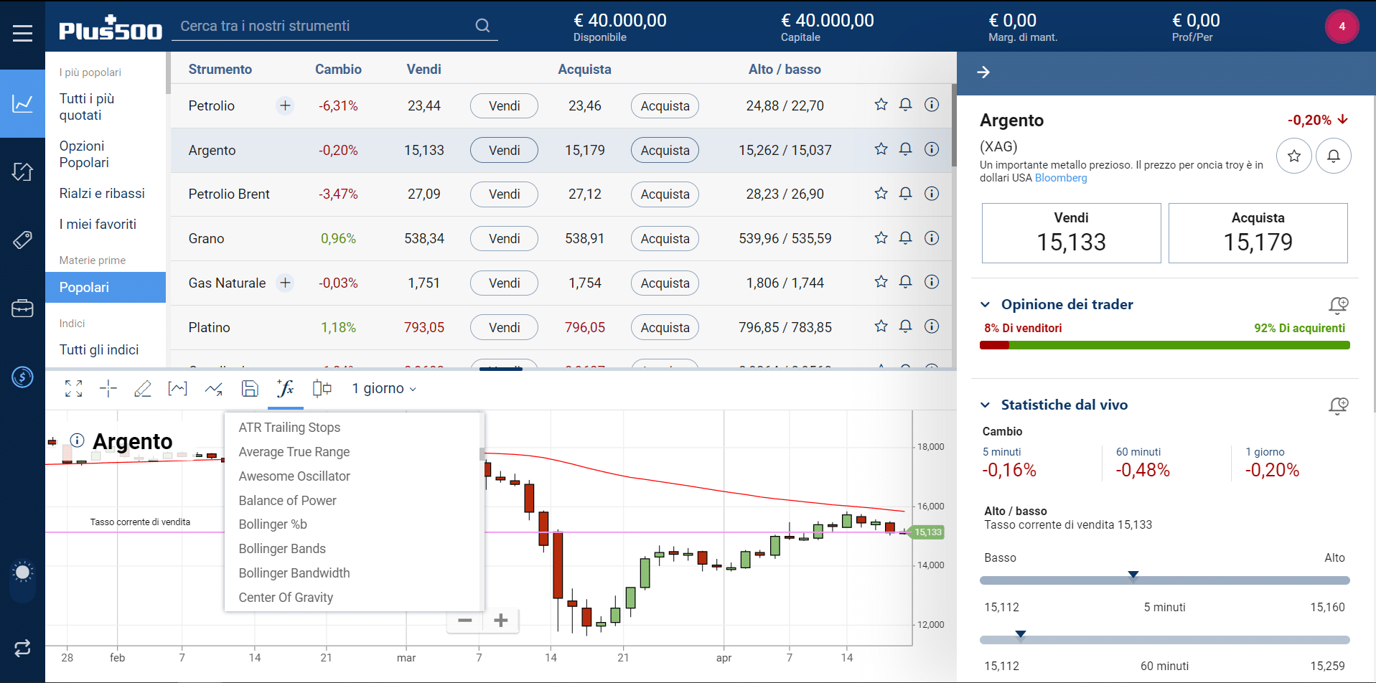1376x683 pixels.
Task: Save the chart layout
Action: [250, 389]
